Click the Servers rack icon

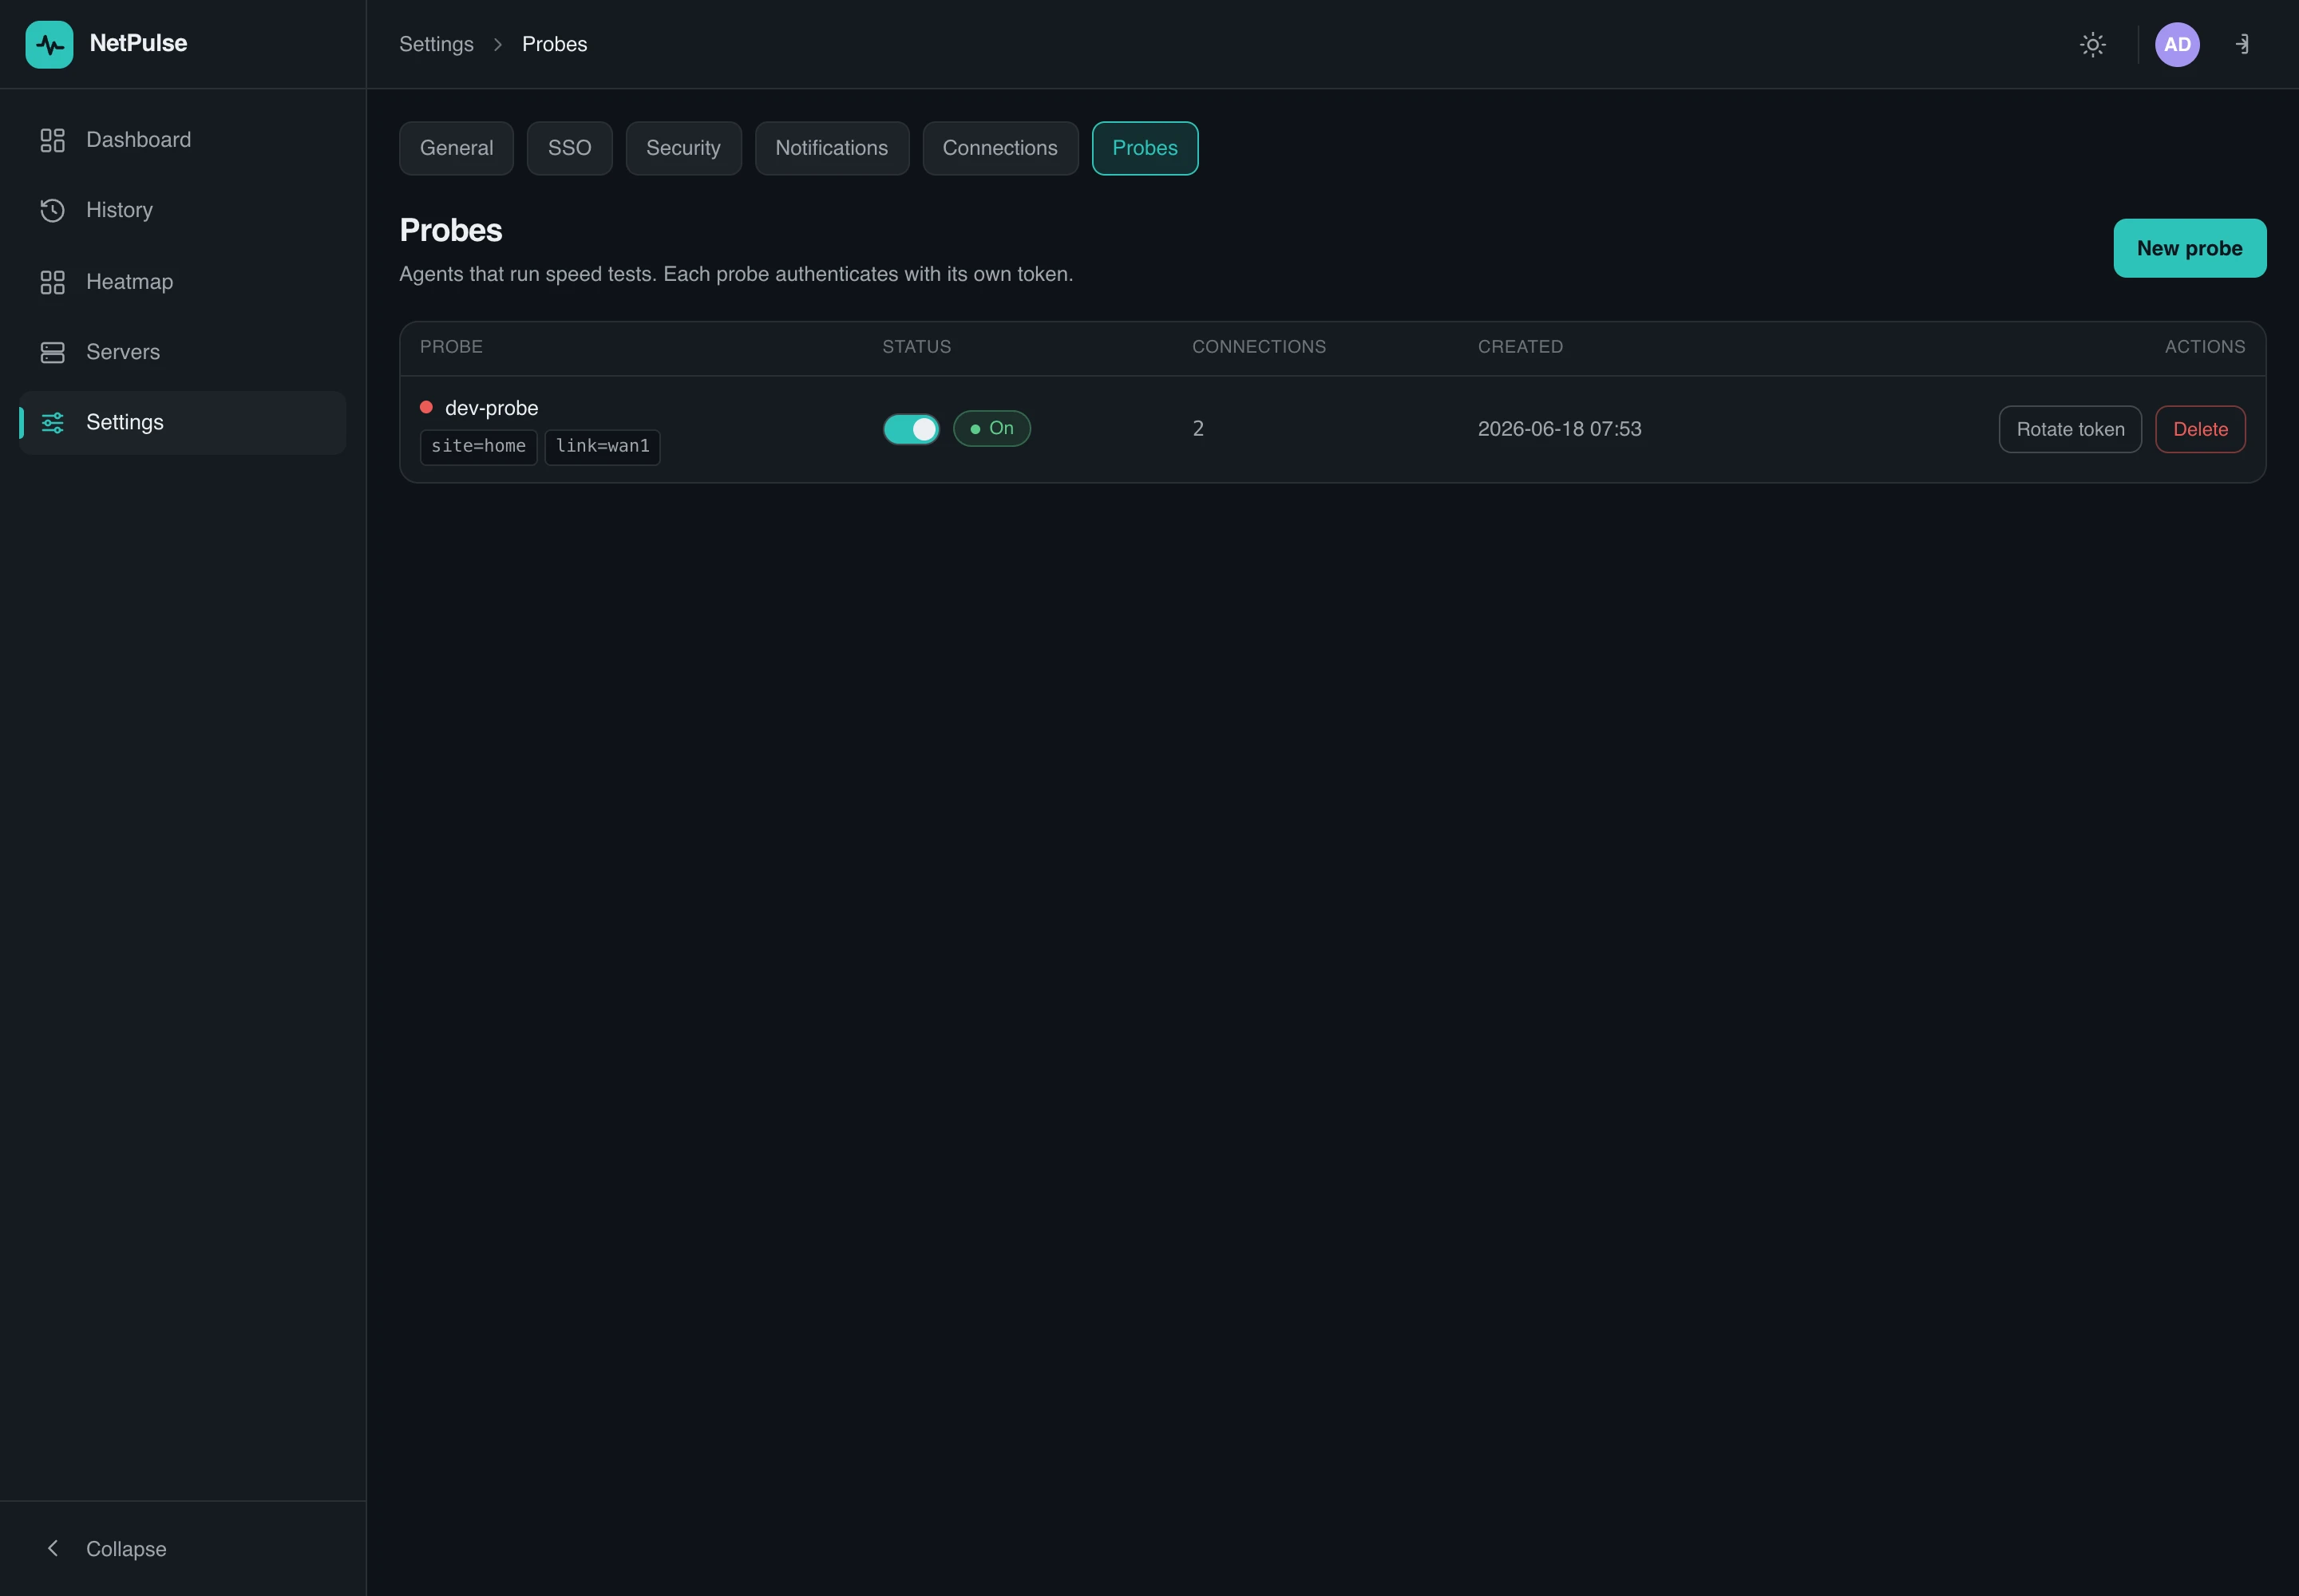(x=52, y=352)
